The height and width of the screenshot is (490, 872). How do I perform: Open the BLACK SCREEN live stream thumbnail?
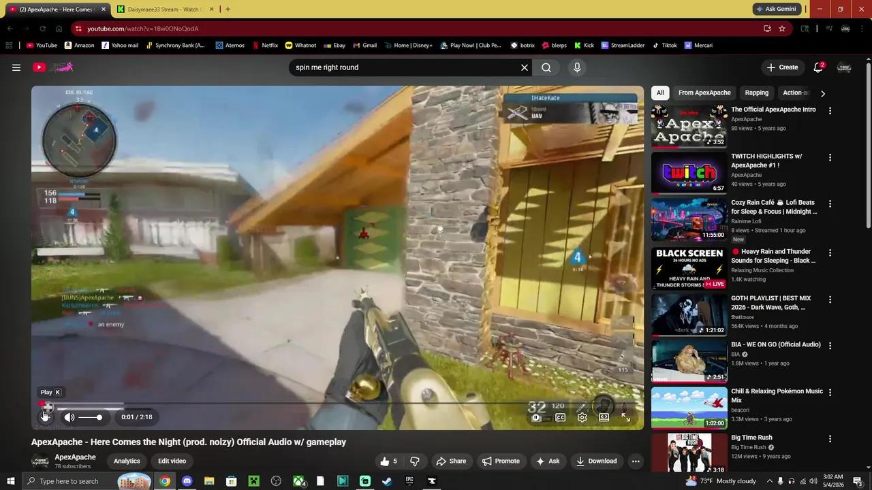pyautogui.click(x=689, y=268)
